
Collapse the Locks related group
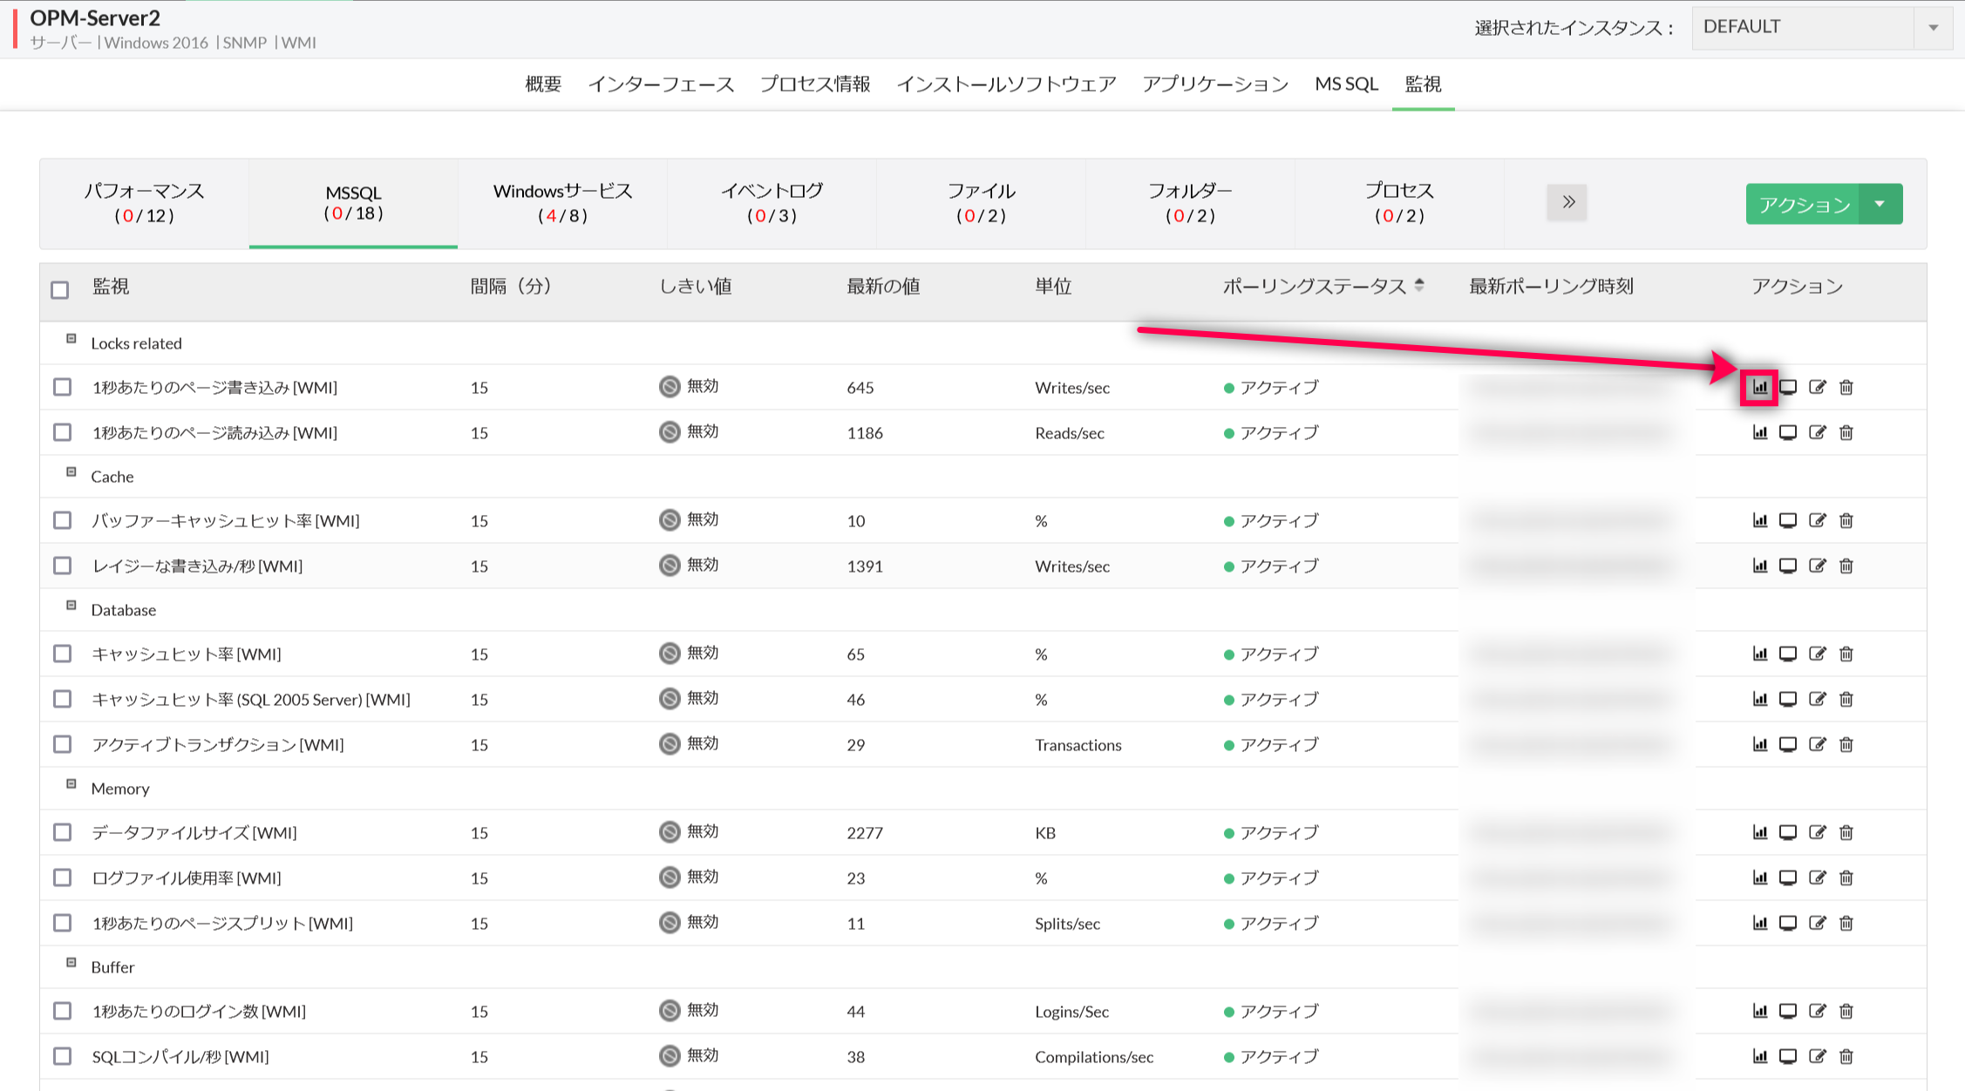point(71,339)
